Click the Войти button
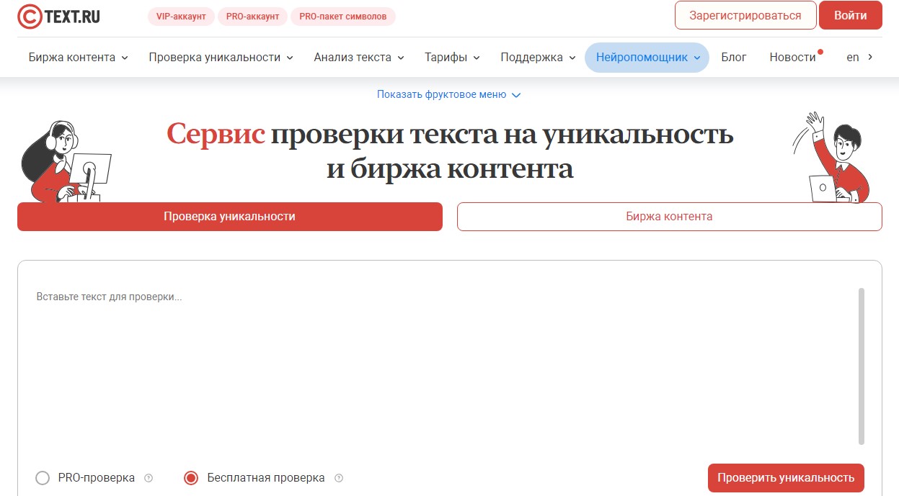 851,15
